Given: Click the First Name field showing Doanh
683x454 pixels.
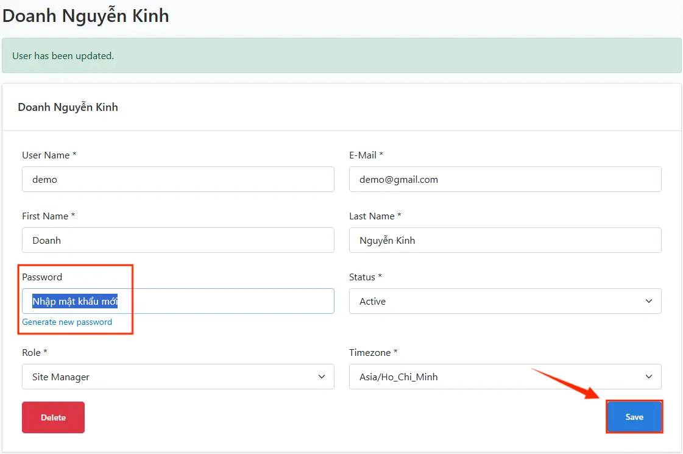Looking at the screenshot, I should pyautogui.click(x=178, y=240).
